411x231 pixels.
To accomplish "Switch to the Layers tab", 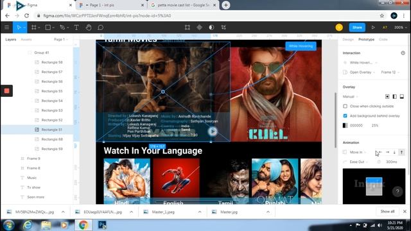I will 11,40.
